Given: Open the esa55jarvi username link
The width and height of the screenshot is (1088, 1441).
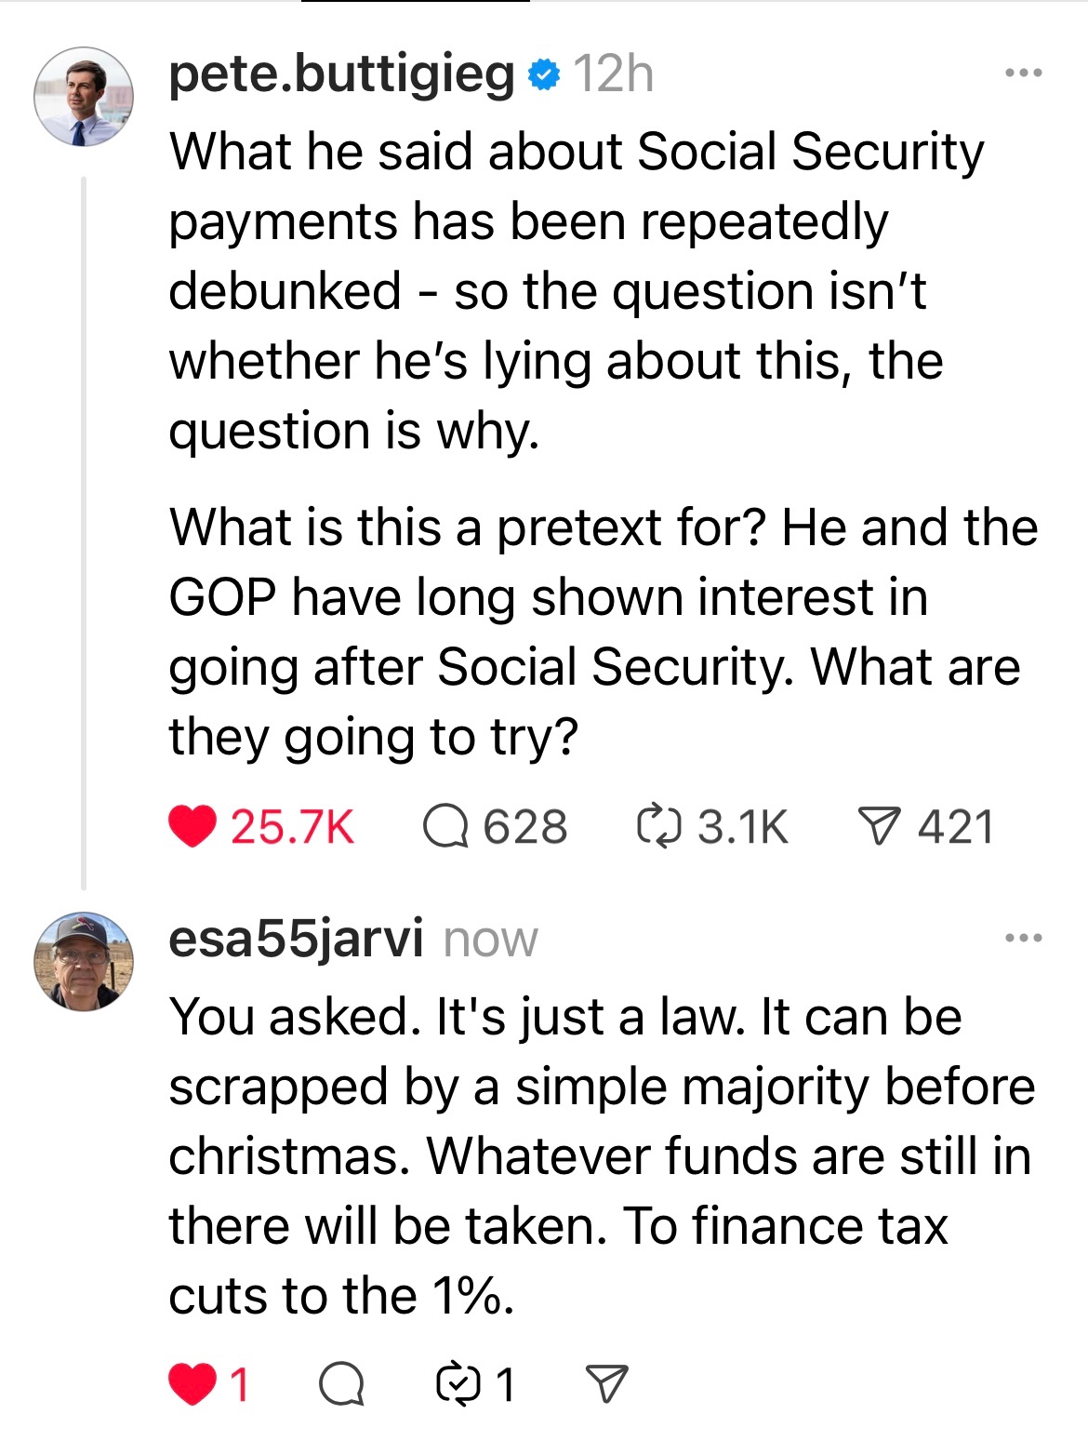Looking at the screenshot, I should [296, 938].
